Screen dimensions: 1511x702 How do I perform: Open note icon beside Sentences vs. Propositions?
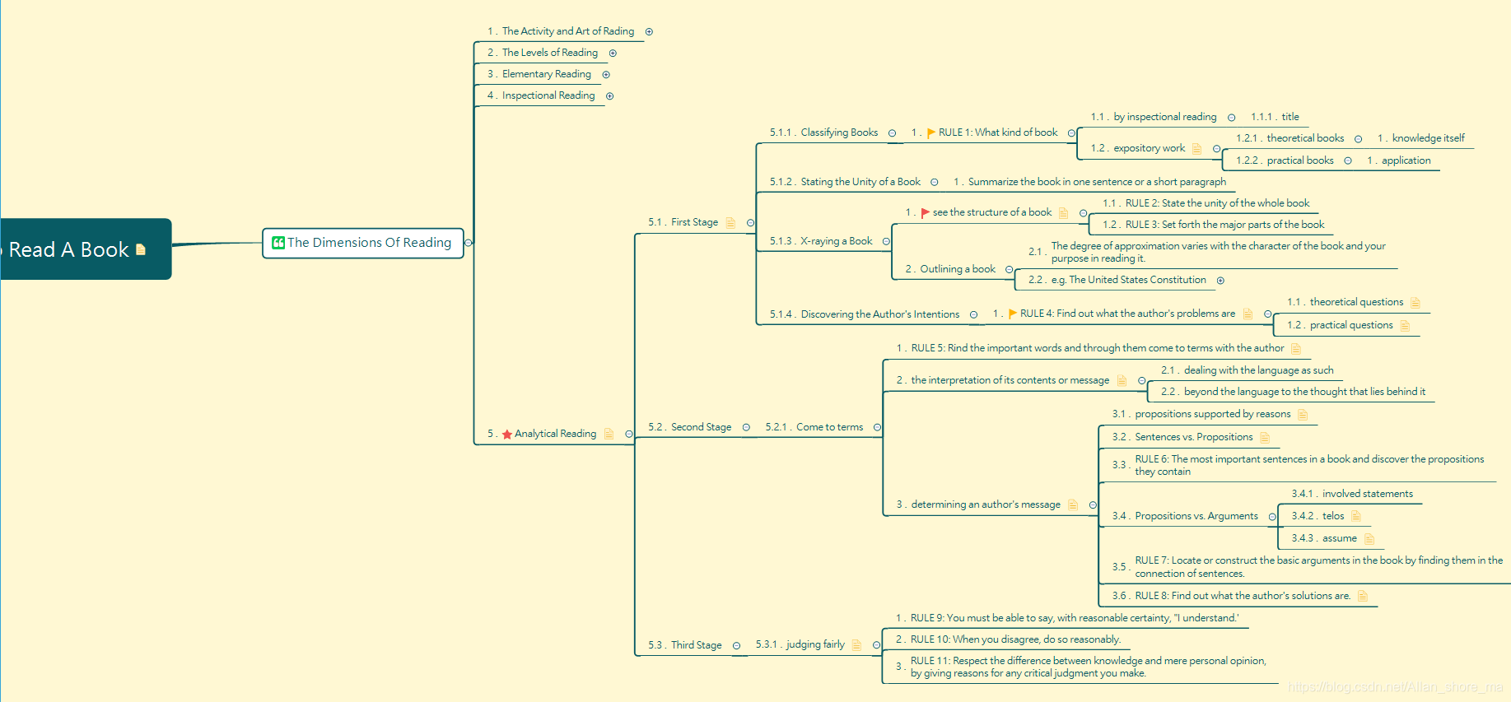(x=1265, y=438)
